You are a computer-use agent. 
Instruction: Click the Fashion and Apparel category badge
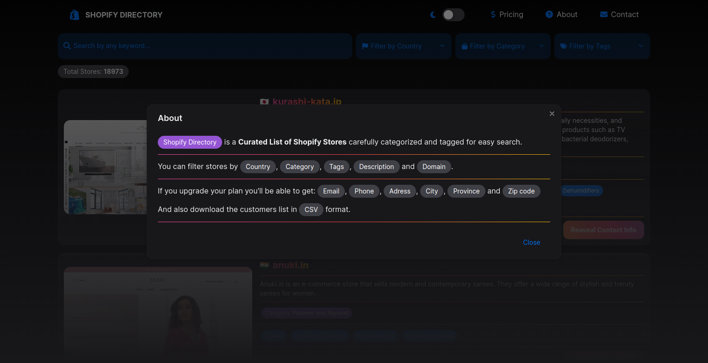click(x=307, y=313)
